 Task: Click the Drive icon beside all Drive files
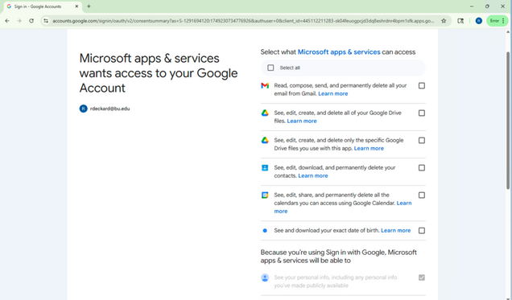click(x=265, y=113)
